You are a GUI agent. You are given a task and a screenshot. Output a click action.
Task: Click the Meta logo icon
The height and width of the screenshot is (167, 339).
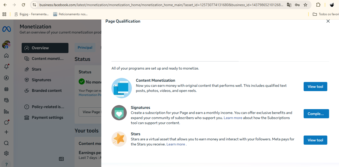coord(7,29)
